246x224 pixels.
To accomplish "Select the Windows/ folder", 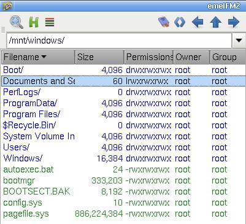I will (23, 158).
